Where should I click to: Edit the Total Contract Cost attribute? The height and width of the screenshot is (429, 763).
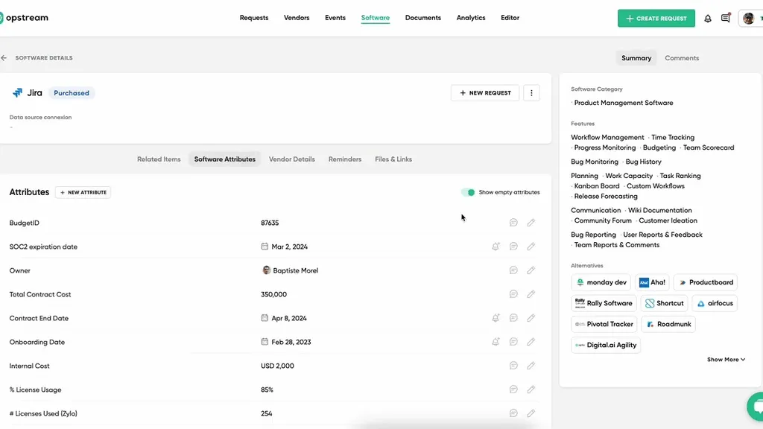click(531, 294)
